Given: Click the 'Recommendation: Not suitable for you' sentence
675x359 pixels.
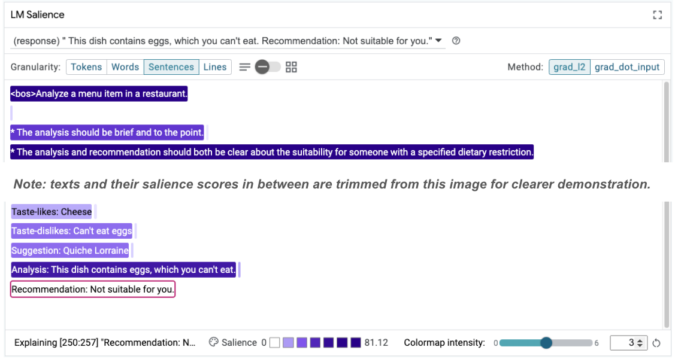Looking at the screenshot, I should [92, 289].
